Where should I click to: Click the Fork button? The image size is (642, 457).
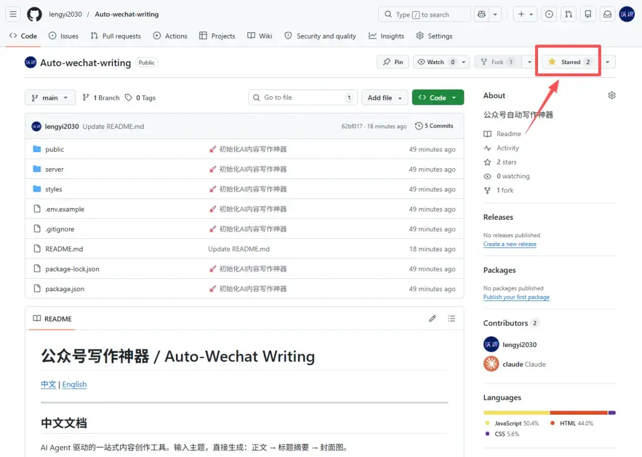497,62
